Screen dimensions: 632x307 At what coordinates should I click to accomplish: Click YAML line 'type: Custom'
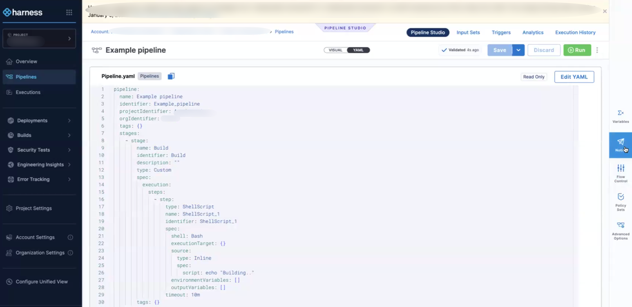point(154,170)
